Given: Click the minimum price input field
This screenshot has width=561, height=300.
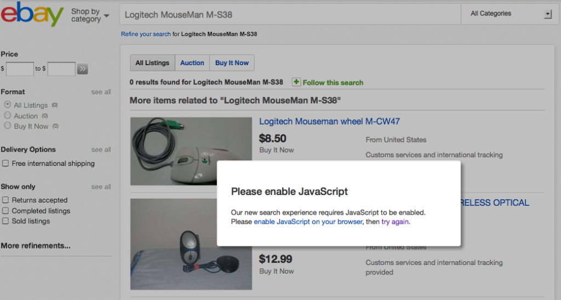Looking at the screenshot, I should pyautogui.click(x=20, y=69).
